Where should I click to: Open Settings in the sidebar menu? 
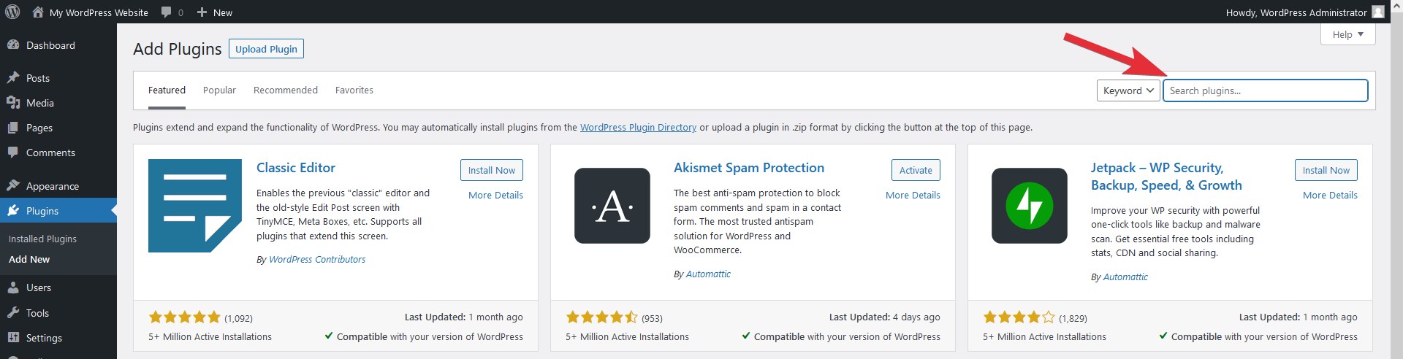pos(58,338)
